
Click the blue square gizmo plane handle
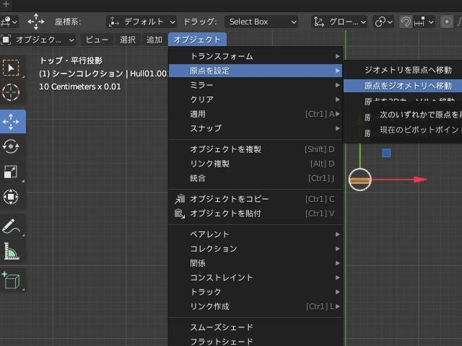(x=387, y=153)
